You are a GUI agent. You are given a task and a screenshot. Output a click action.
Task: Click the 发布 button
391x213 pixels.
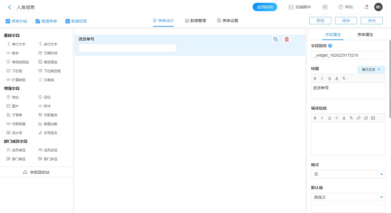(371, 21)
